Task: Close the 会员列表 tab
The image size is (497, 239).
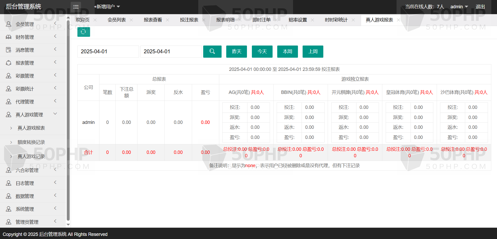Action: [x=131, y=20]
